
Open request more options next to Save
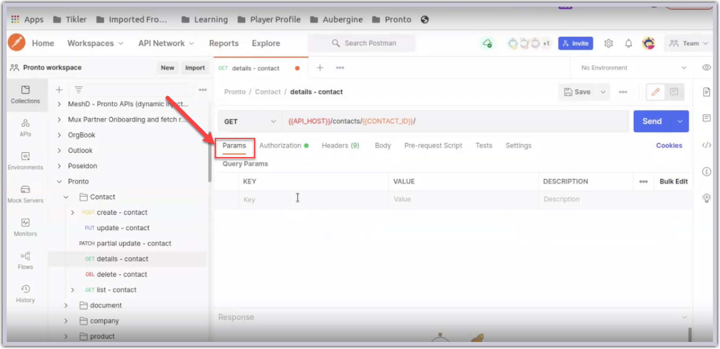[x=623, y=92]
